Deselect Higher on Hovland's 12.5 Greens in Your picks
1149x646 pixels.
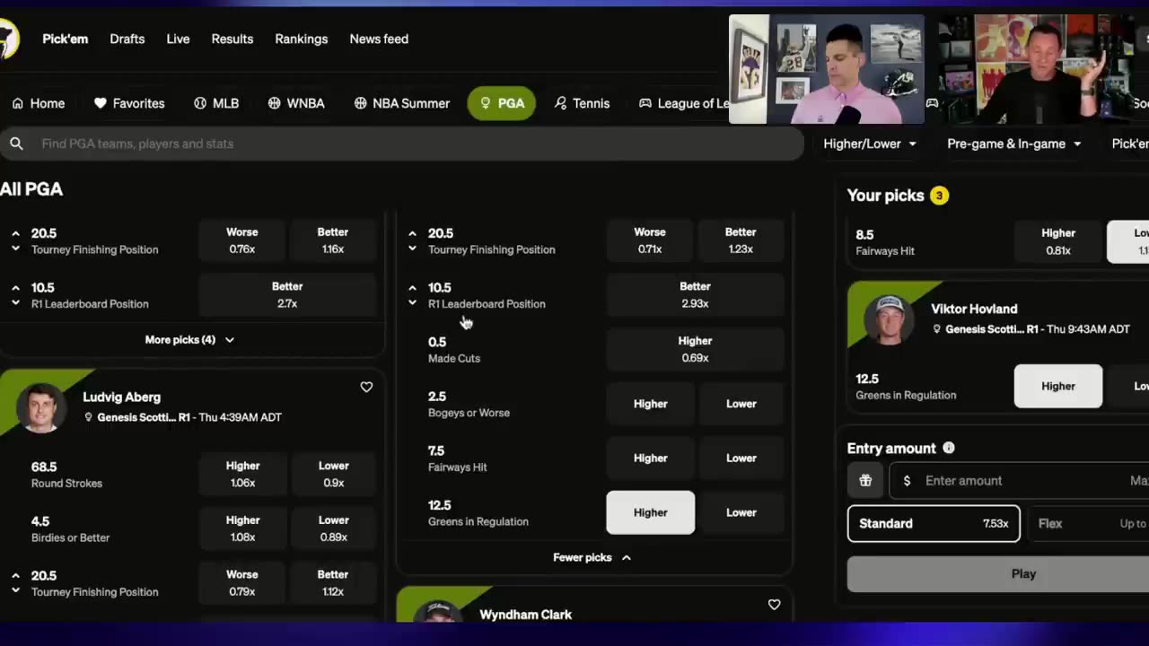tap(1058, 386)
